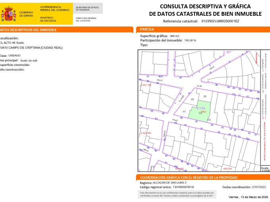
Task: Click the Superficie gráfica 366 m2 value
Action: (174, 36)
